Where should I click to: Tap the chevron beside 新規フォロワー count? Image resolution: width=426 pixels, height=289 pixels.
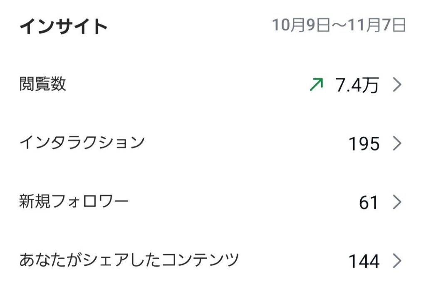click(397, 203)
